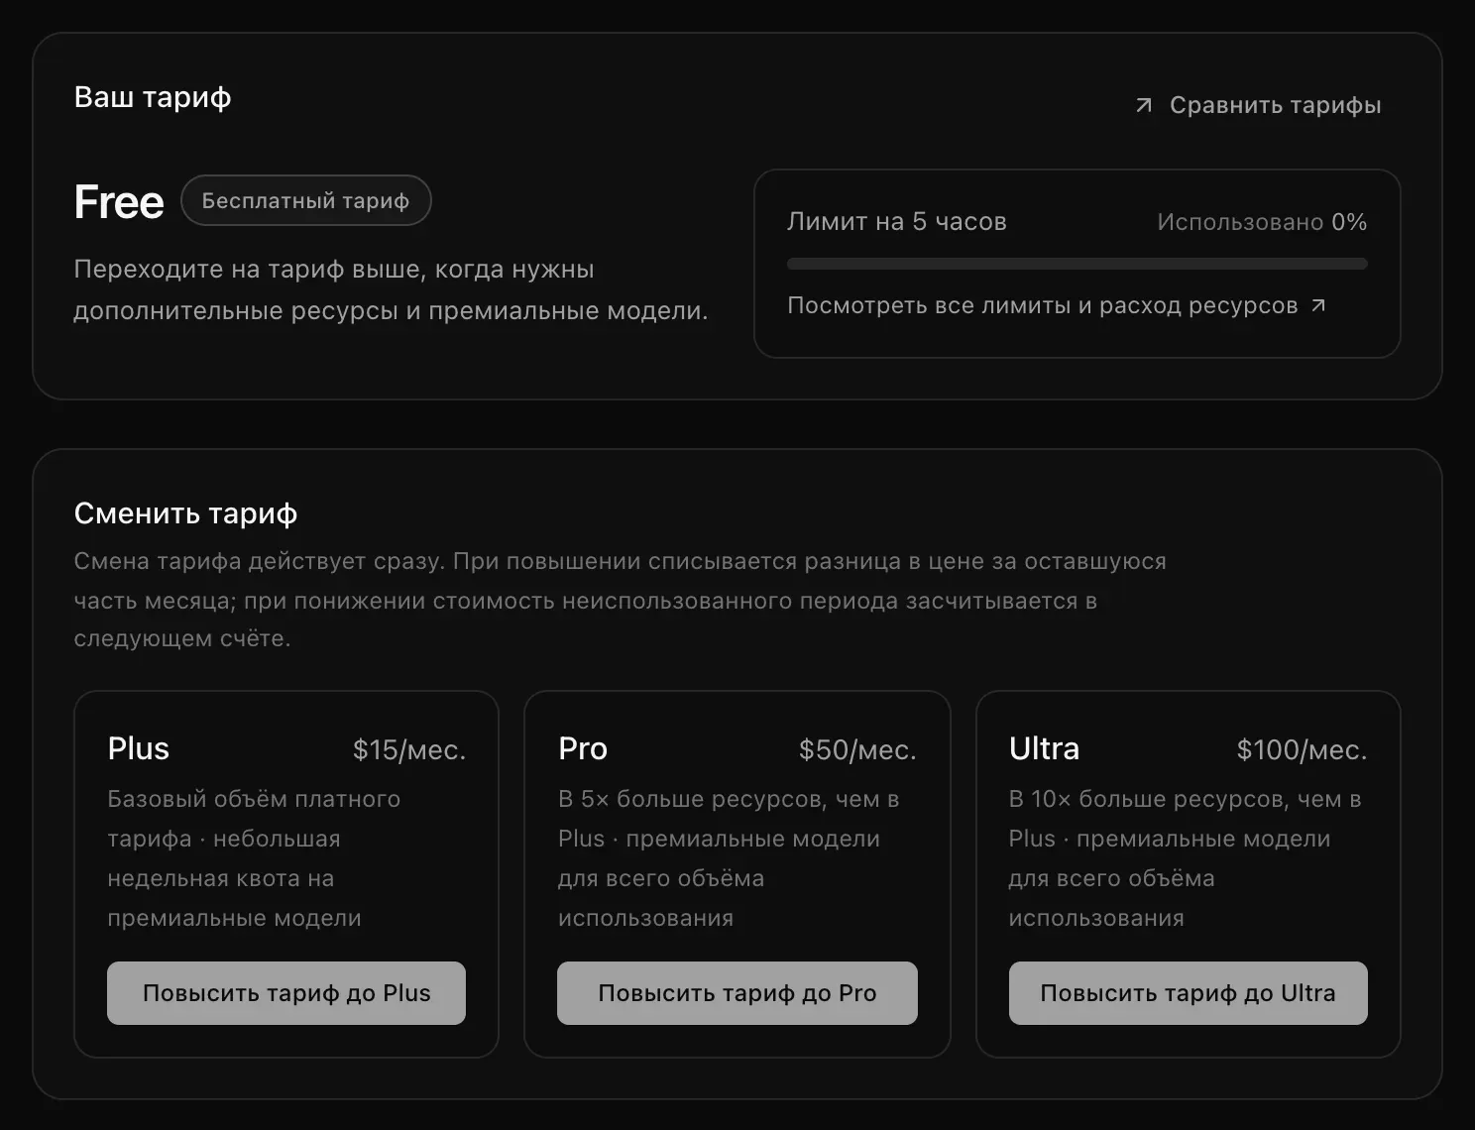Click the Pro plan description text
1475x1130 pixels.
pyautogui.click(x=729, y=858)
